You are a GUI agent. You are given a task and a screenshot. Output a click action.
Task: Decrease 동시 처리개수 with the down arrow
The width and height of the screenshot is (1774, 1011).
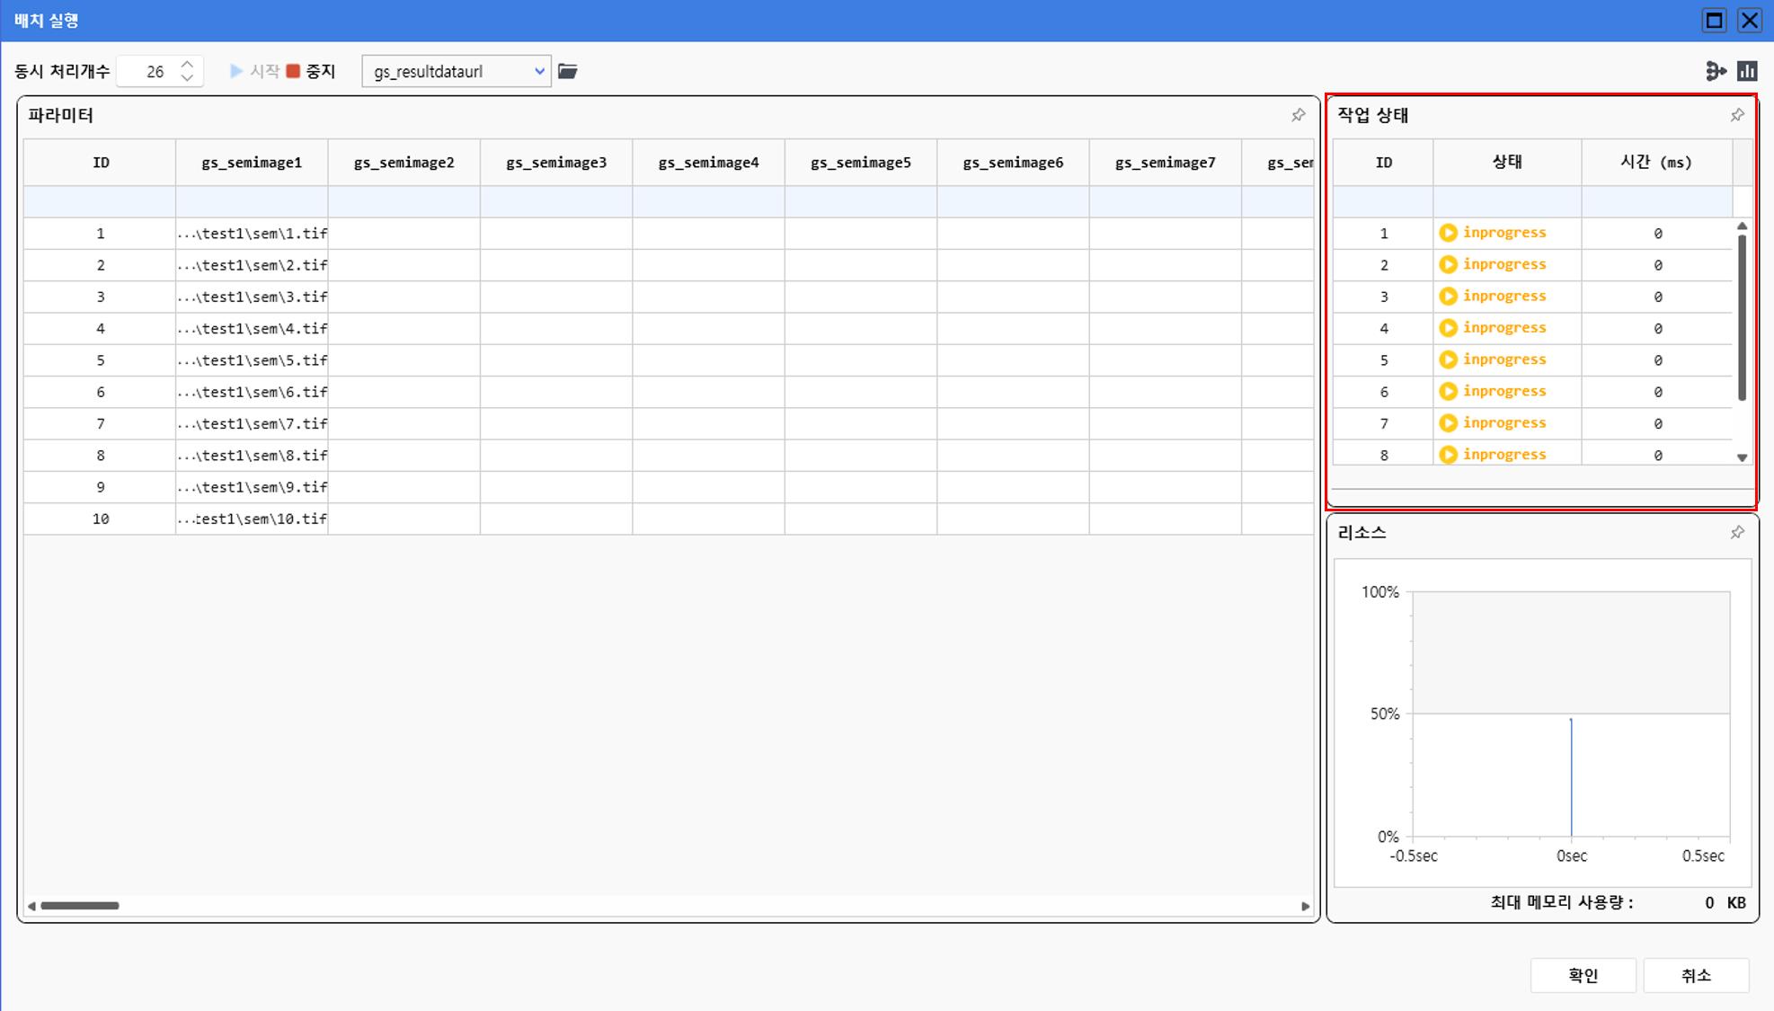click(187, 78)
